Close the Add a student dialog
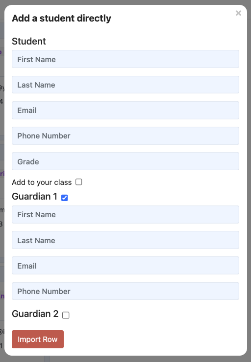Image resolution: width=251 pixels, height=362 pixels. (x=238, y=13)
